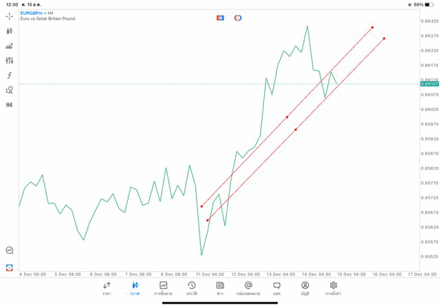Click the current price label 0.86107

coord(429,84)
